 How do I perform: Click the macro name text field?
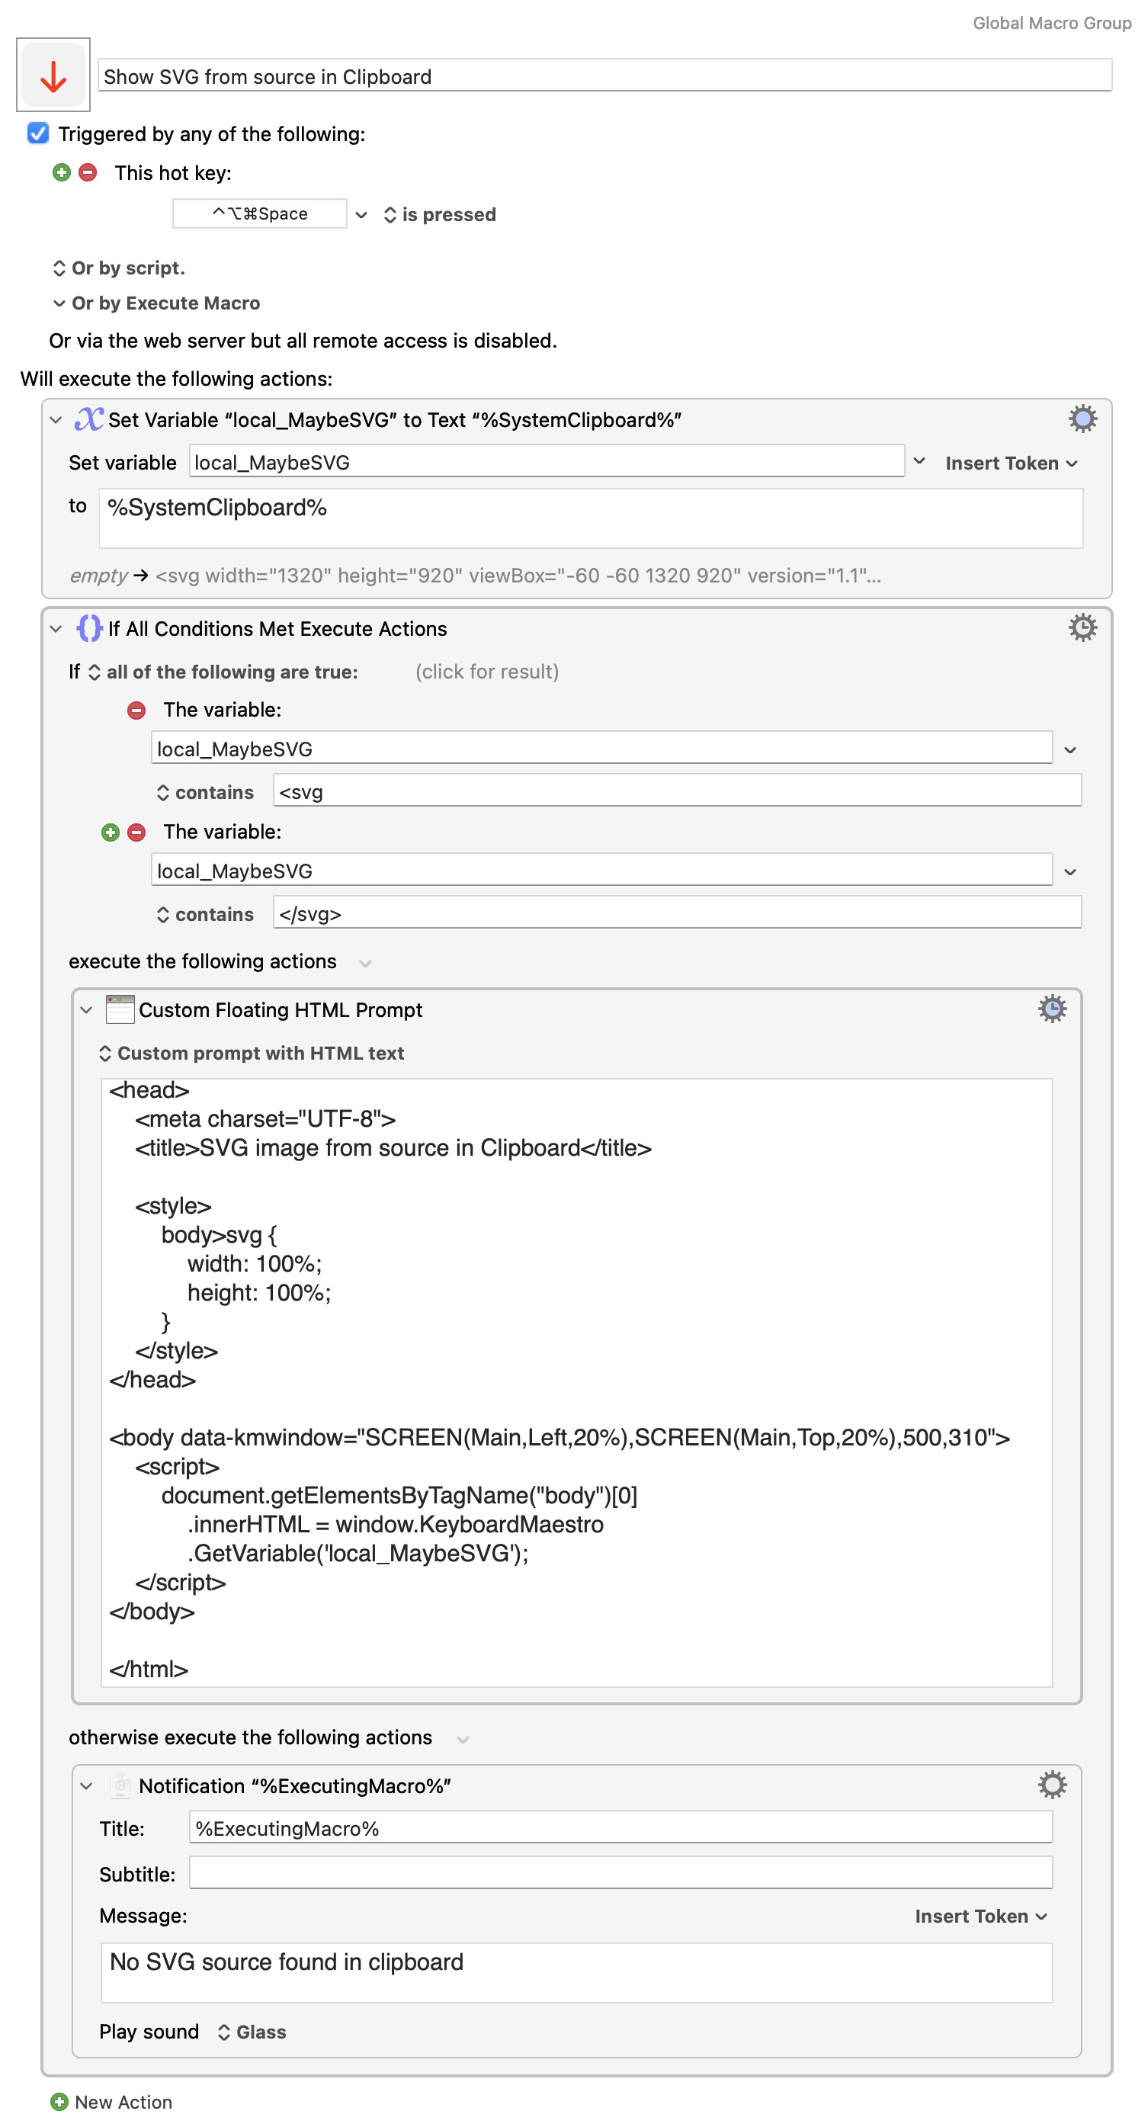(x=603, y=77)
